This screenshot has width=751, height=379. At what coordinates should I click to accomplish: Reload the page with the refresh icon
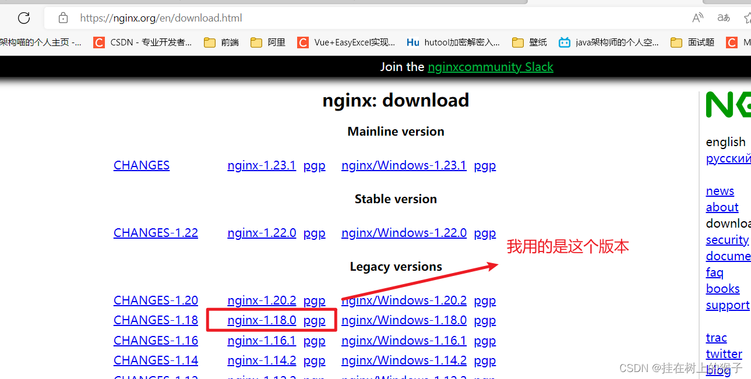tap(24, 18)
